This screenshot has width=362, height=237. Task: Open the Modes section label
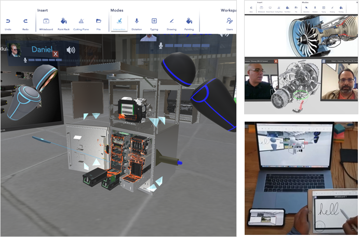point(117,10)
